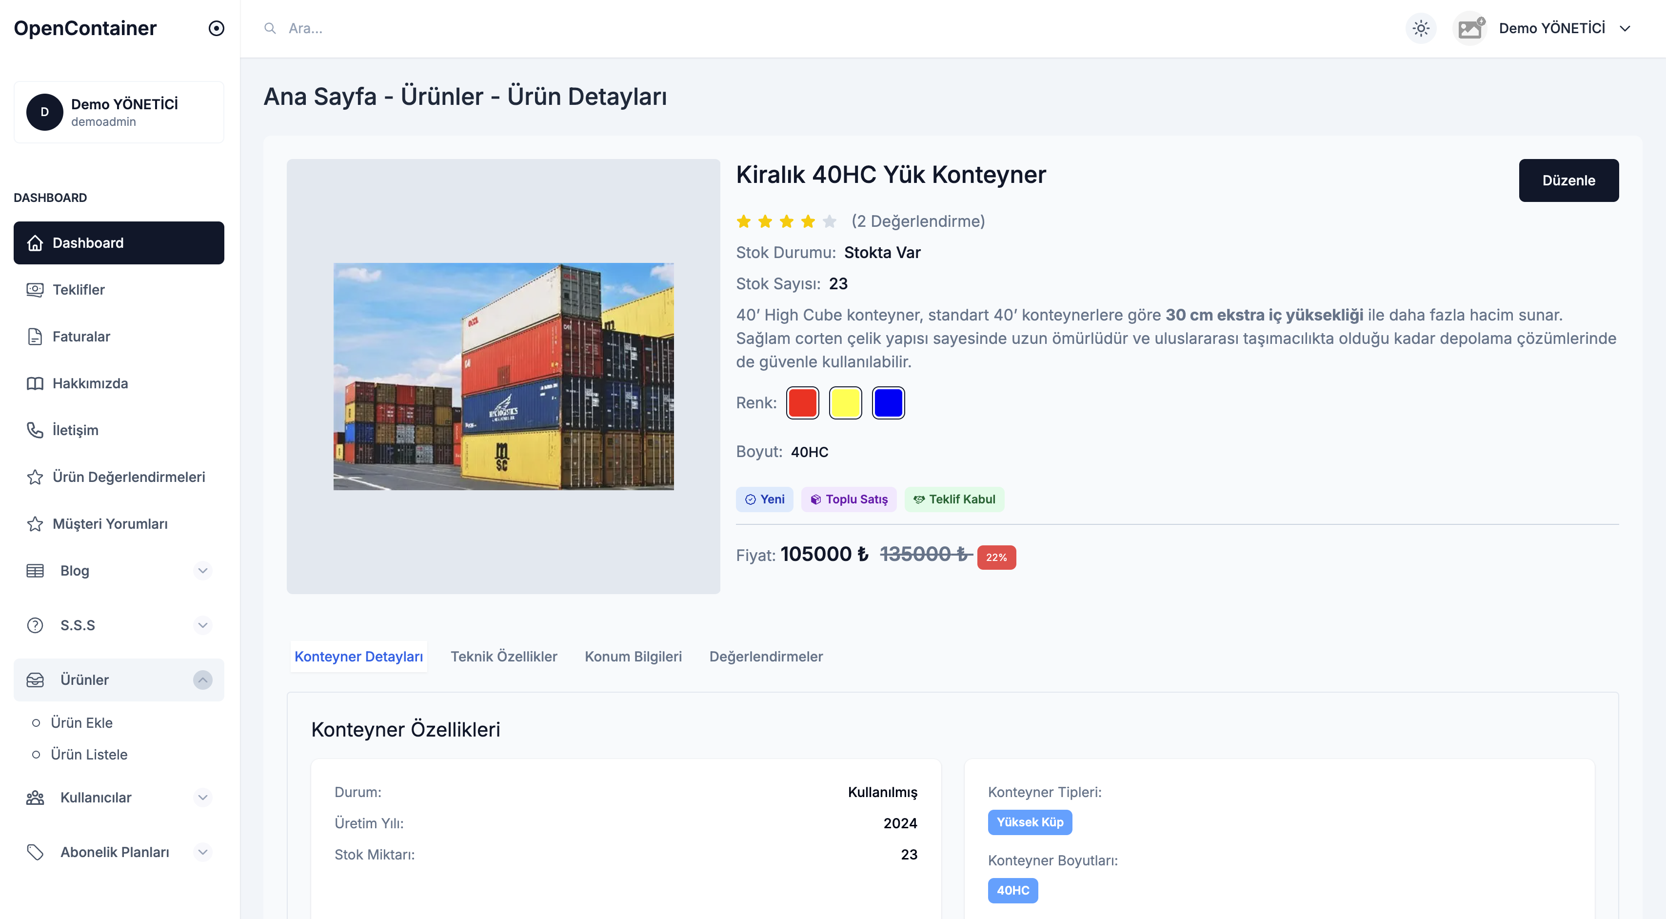This screenshot has height=919, width=1666.
Task: Open the Değerlendirmeler tab
Action: [766, 657]
